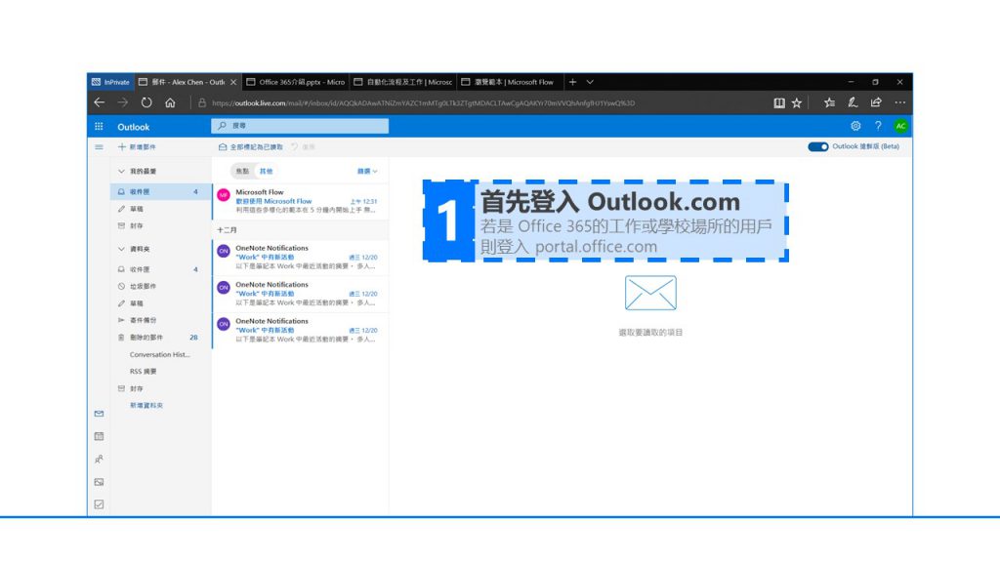Image resolution: width=1000 pixels, height=562 pixels.
Task: Click the browser forward arrow
Action: pyautogui.click(x=122, y=102)
